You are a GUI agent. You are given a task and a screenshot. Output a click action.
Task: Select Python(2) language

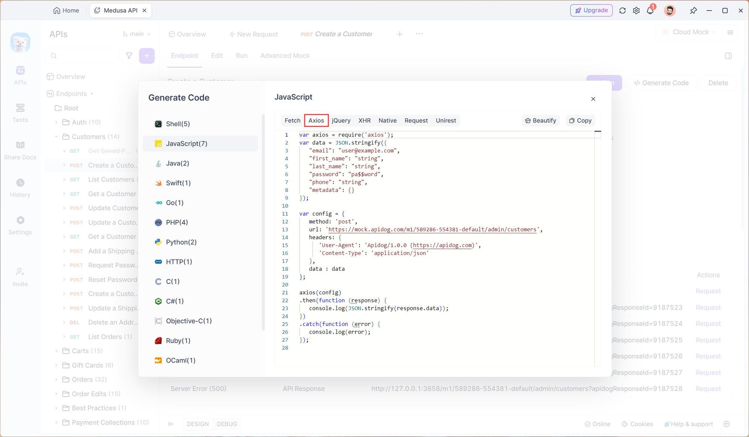click(200, 242)
